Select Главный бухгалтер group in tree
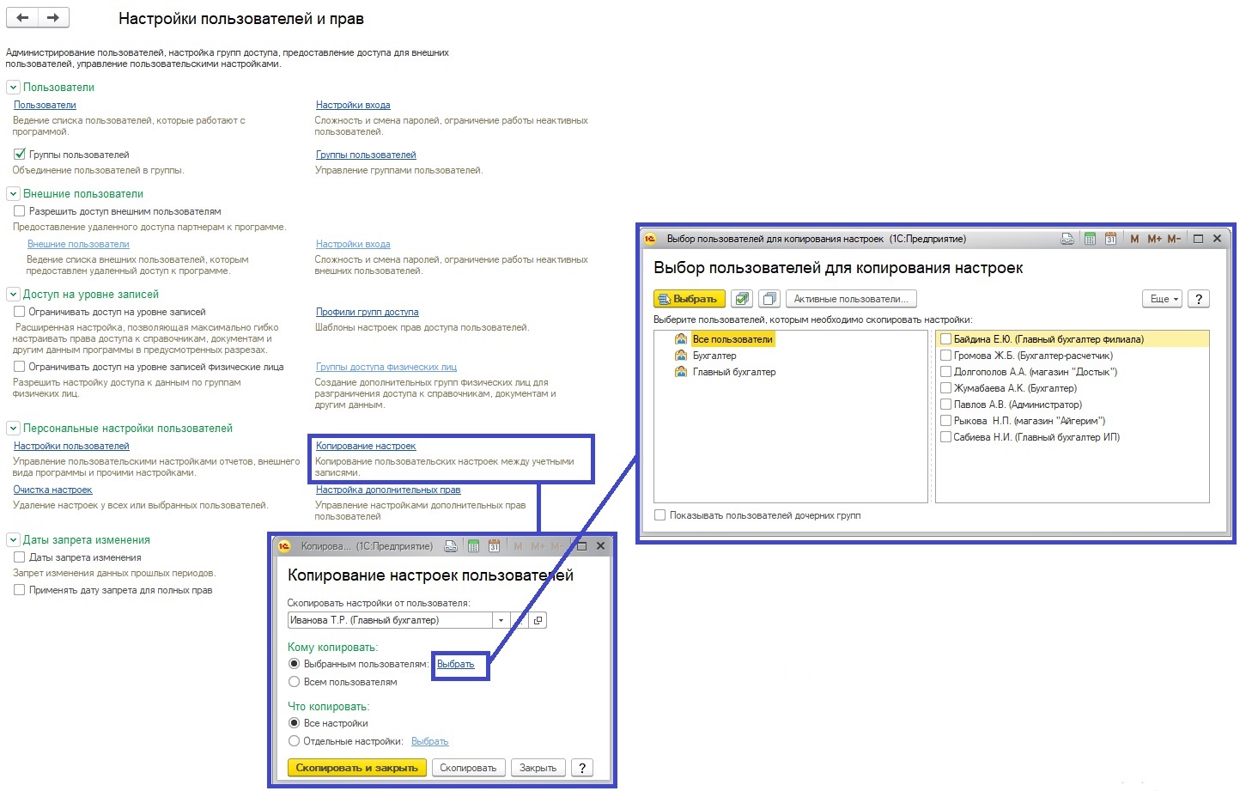 [x=734, y=372]
